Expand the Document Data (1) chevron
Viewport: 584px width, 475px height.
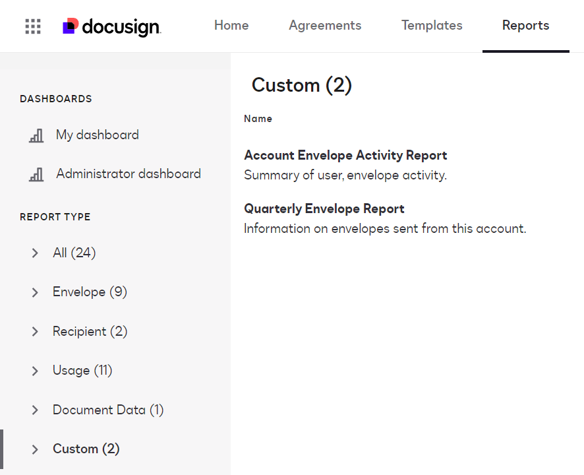pos(35,410)
